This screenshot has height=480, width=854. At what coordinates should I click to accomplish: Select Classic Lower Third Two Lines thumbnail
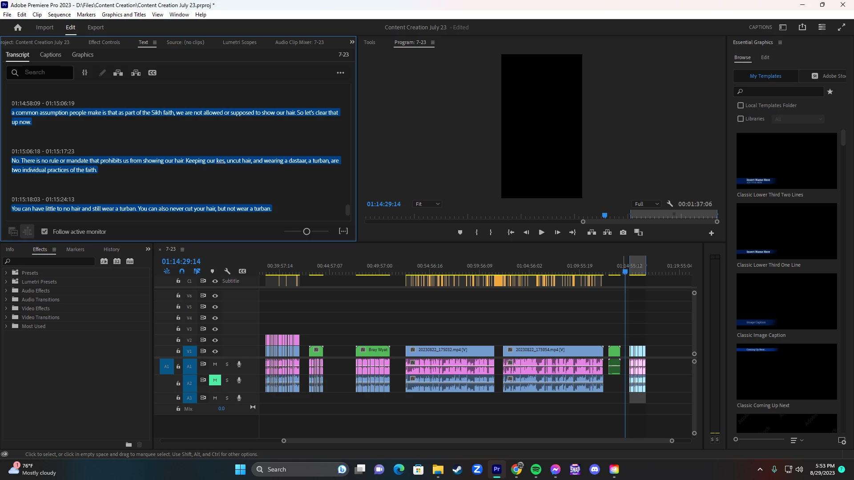coord(786,161)
